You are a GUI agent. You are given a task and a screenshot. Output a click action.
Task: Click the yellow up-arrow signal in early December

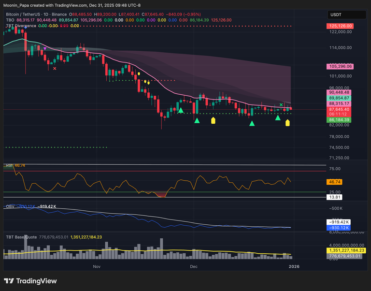(214, 119)
